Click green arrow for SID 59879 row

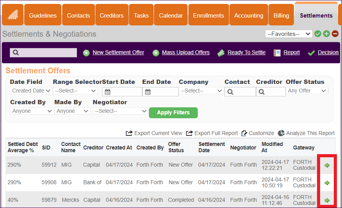(x=327, y=200)
